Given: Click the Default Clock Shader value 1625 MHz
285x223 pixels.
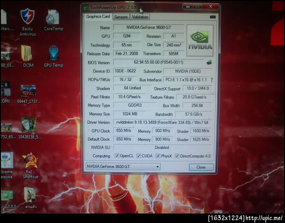Looking at the screenshot, I should pyautogui.click(x=201, y=139).
